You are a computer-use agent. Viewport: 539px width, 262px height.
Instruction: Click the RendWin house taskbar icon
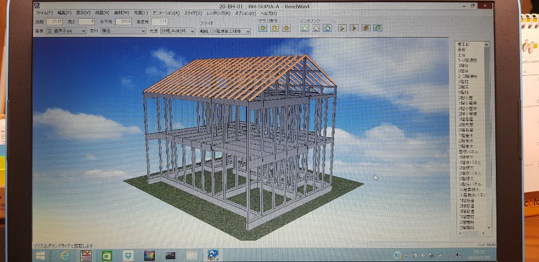tap(212, 255)
